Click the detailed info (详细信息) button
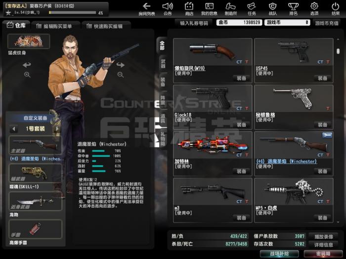 [x=323, y=245]
